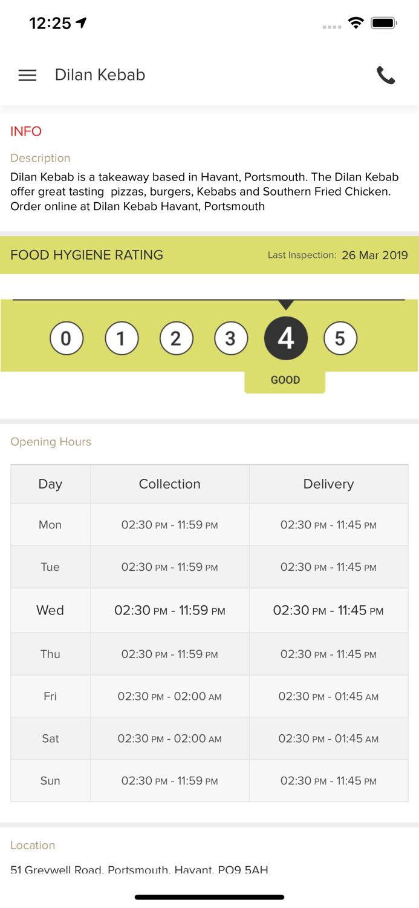Tap the GOOD rating label
Screen dimensions: 419x908
pos(285,380)
